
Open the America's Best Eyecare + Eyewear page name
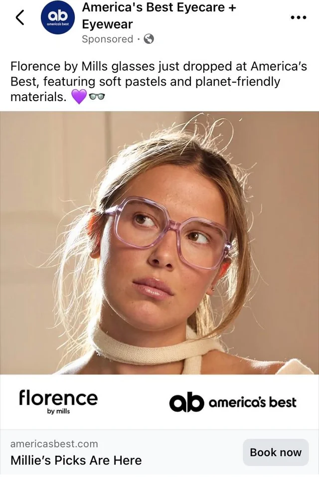point(159,15)
